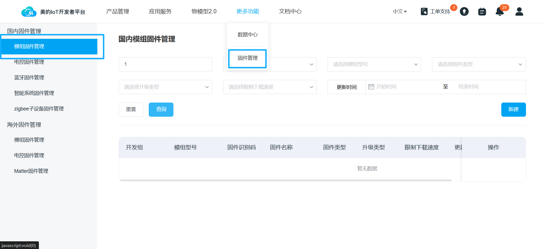Click the 新建 button
The image size is (545, 249).
[x=513, y=109]
